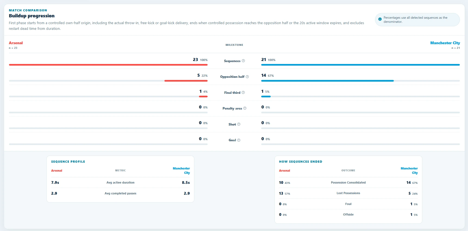Click the Sequences milestone label
Screen dimensions: 468x231
[232, 61]
